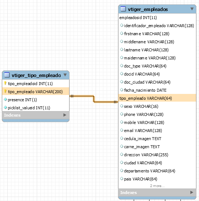
Task: Expand Indexes in the vtiger_empleados table
Action: (192, 192)
